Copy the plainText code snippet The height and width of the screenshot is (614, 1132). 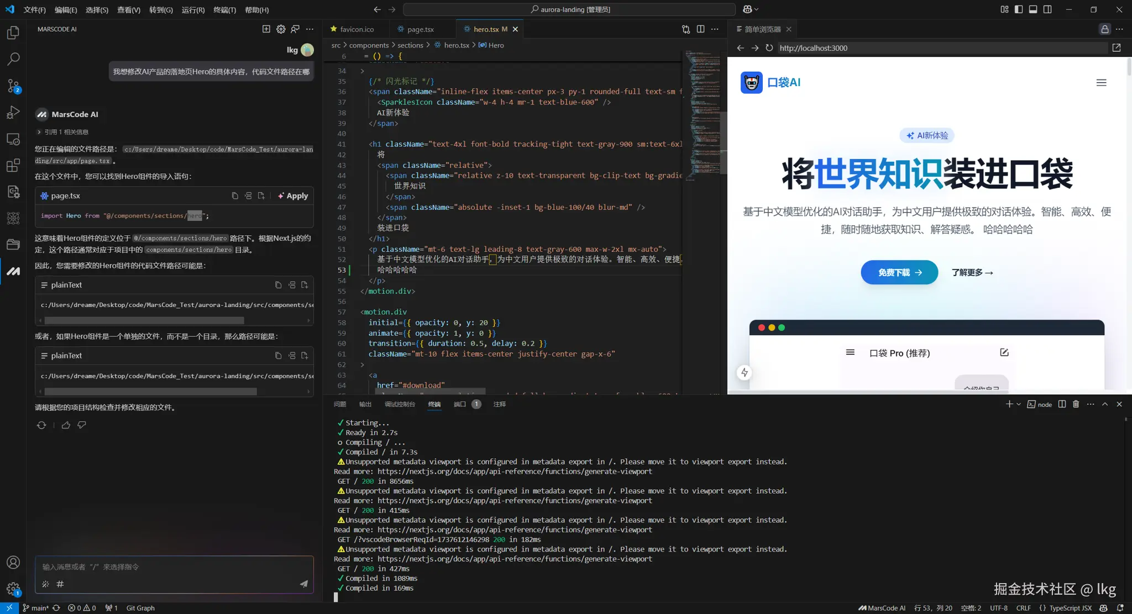pyautogui.click(x=278, y=284)
